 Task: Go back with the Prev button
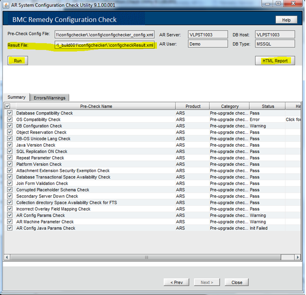176,282
